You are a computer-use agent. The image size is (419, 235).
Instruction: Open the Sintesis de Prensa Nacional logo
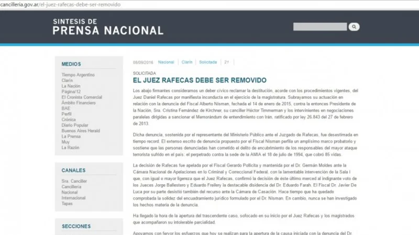click(108, 27)
